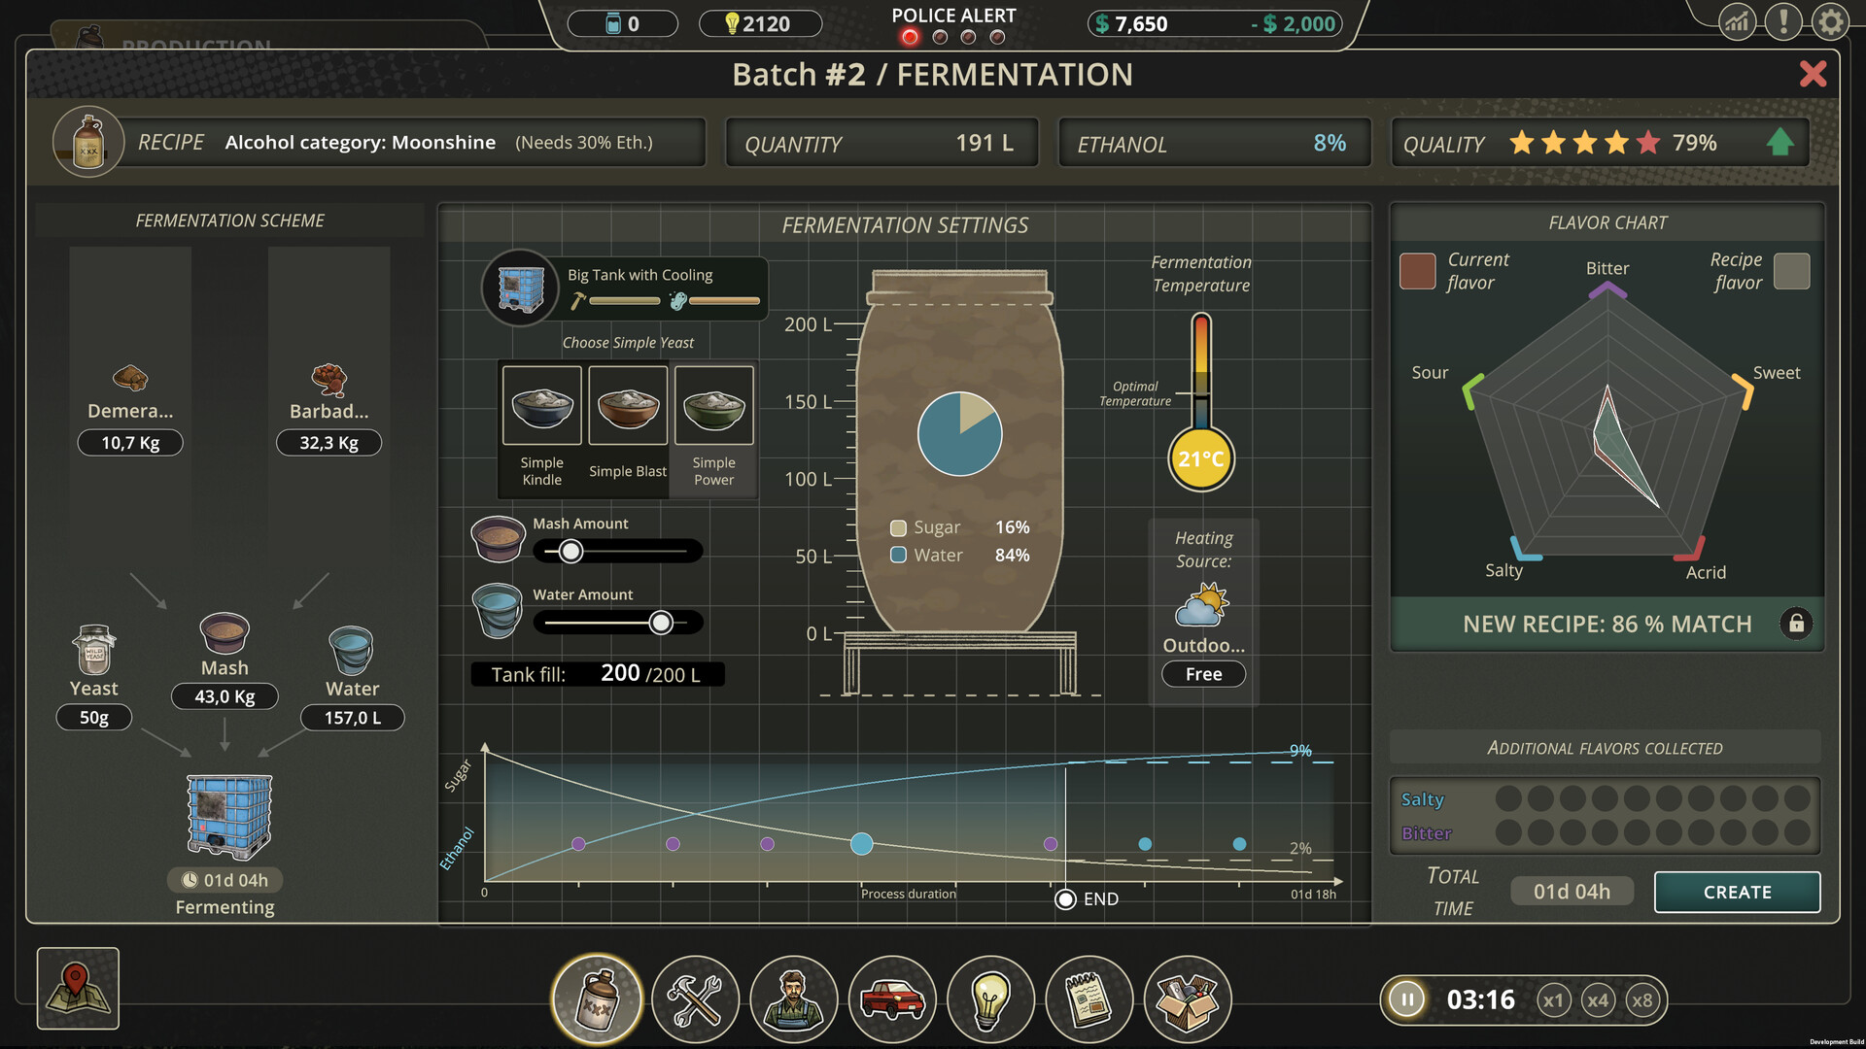Open the Production moonshine jug panel
1866x1049 pixels.
click(x=596, y=998)
